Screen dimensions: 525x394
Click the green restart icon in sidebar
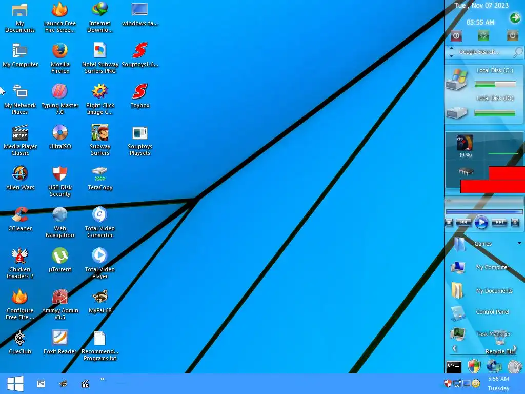tap(483, 35)
